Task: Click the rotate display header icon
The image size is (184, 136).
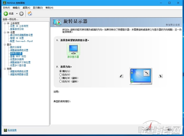Action: (x=57, y=22)
